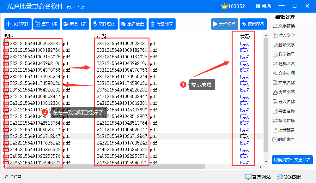The image size is (316, 183).
Task: Select file 24312156491056526347.pdf in name column
Action: click(40, 130)
